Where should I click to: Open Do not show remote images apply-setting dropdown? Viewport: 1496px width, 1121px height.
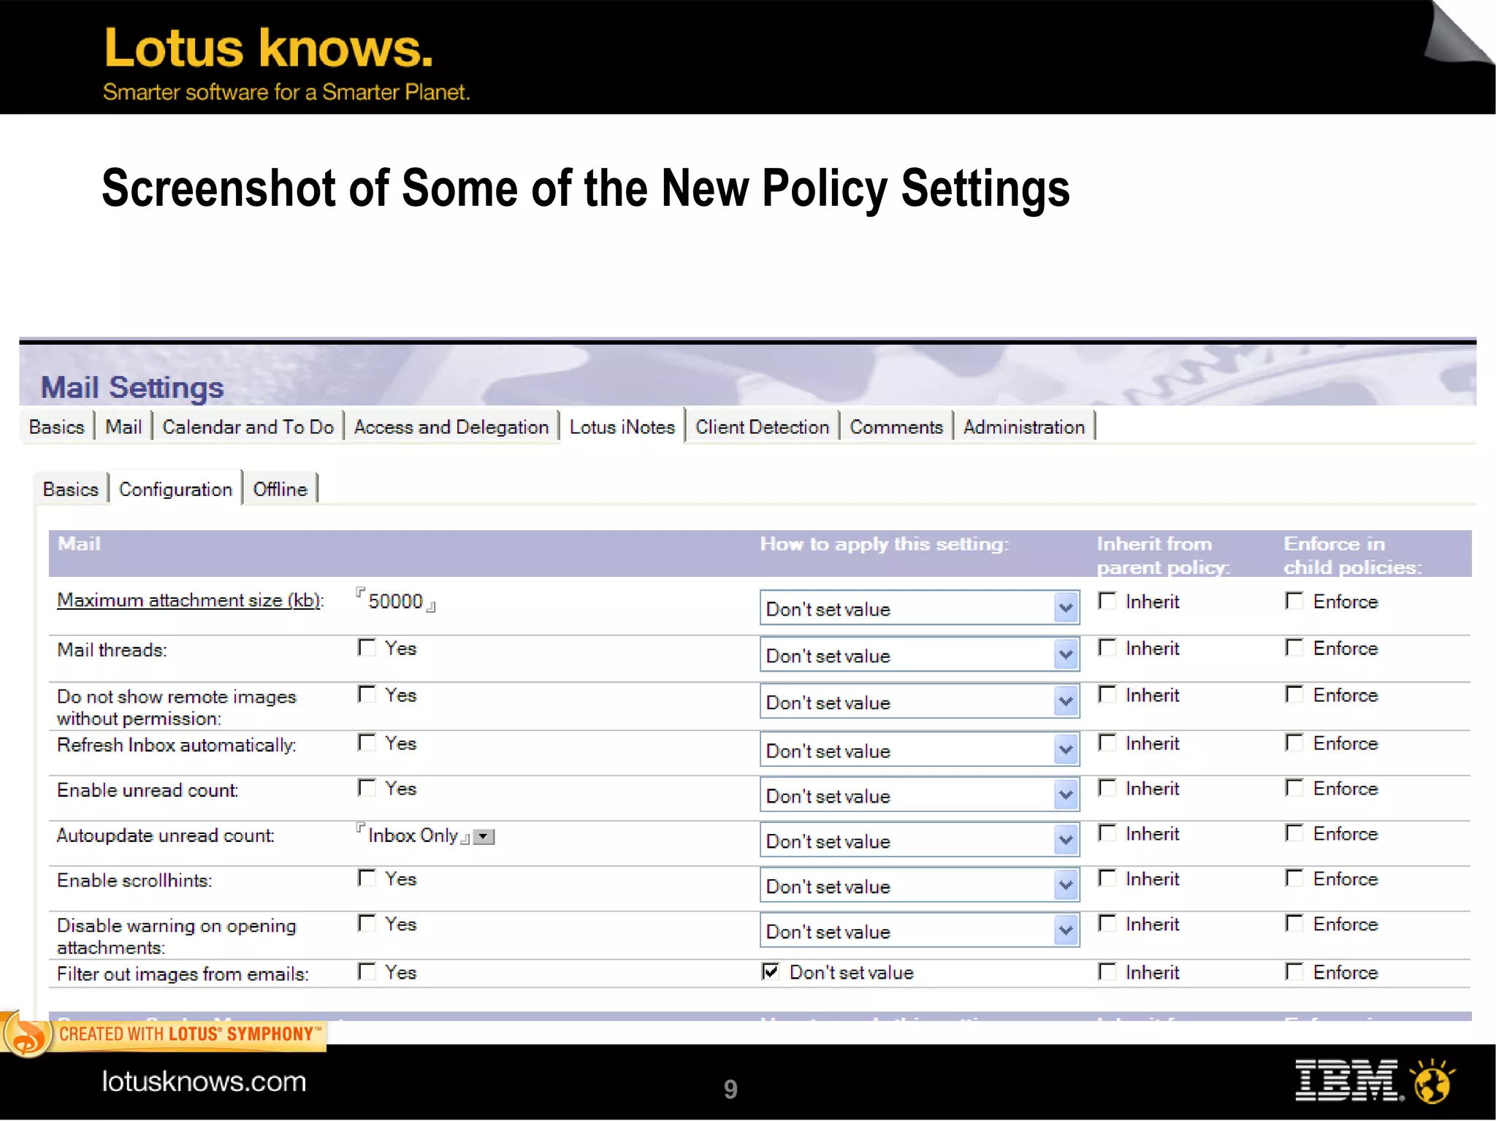pyautogui.click(x=920, y=701)
